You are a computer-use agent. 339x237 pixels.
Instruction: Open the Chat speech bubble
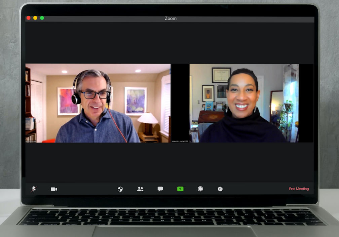point(160,189)
